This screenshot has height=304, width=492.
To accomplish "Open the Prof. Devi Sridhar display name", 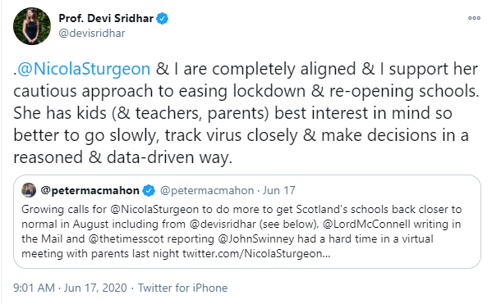I will (106, 19).
